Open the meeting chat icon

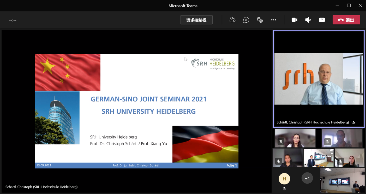[246, 20]
